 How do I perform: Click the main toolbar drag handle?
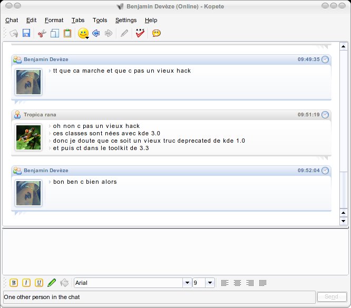coord(5,33)
